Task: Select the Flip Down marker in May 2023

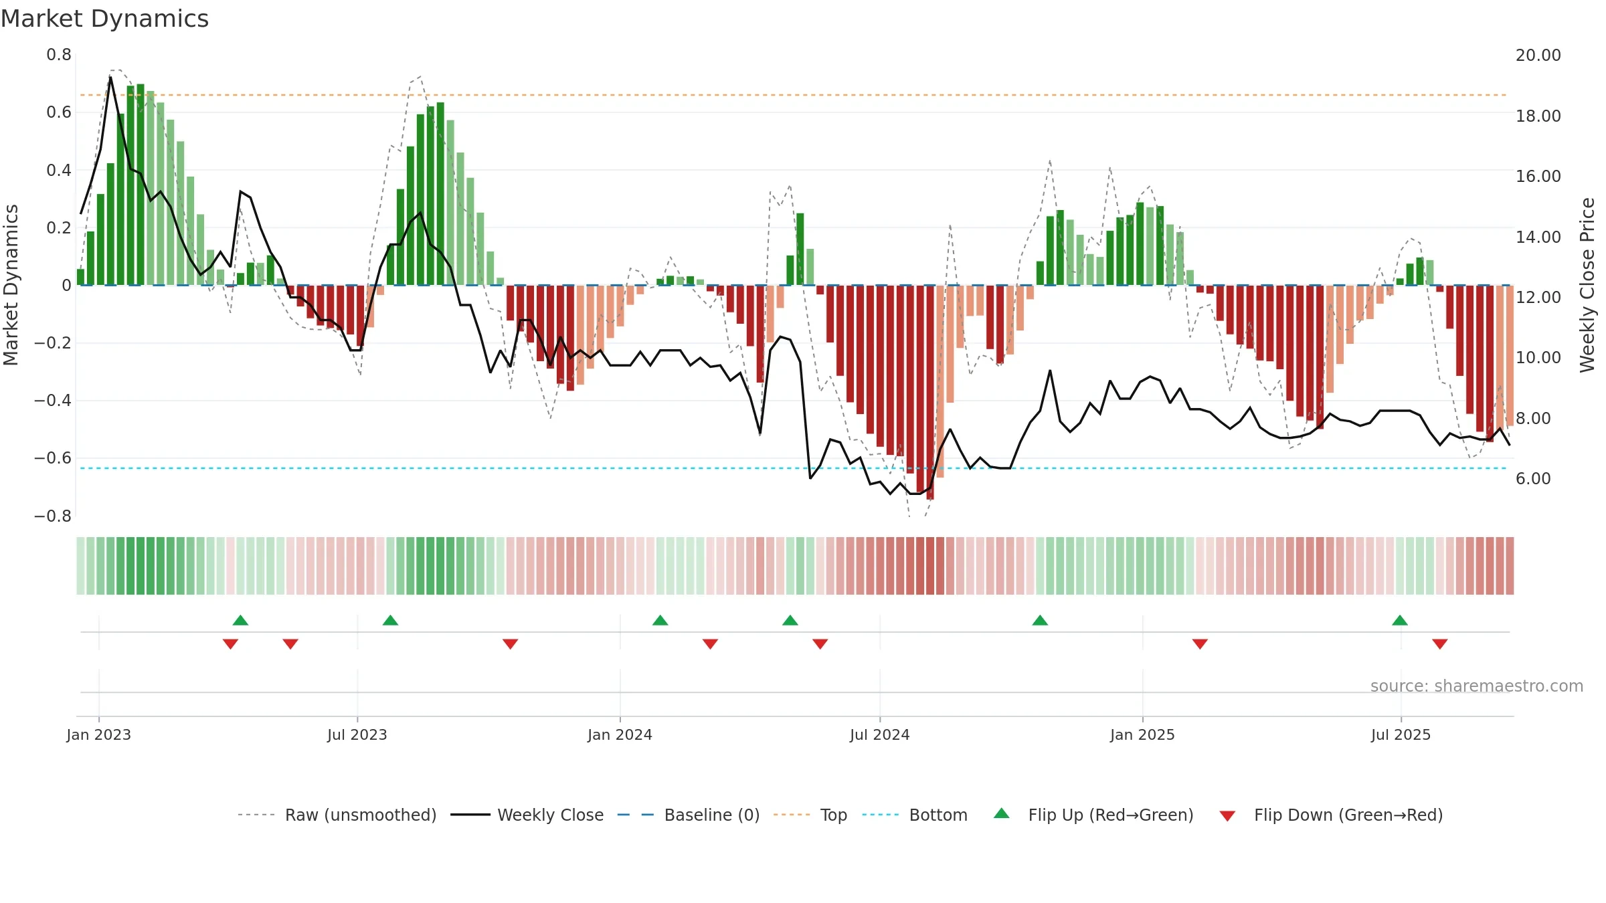Action: coord(290,644)
